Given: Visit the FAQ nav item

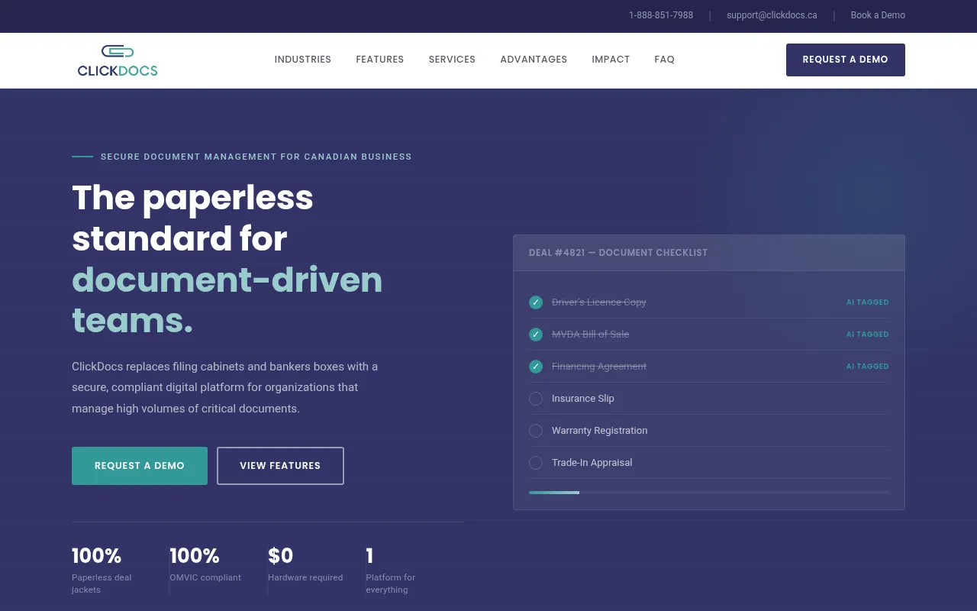Looking at the screenshot, I should coord(665,60).
